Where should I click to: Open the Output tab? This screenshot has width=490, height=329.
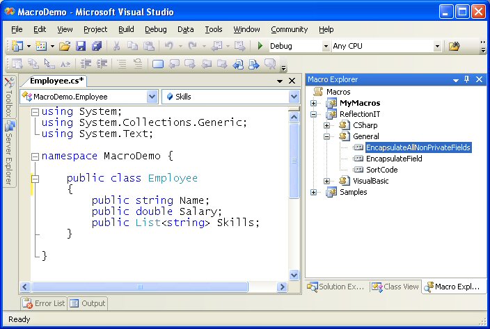click(x=88, y=303)
